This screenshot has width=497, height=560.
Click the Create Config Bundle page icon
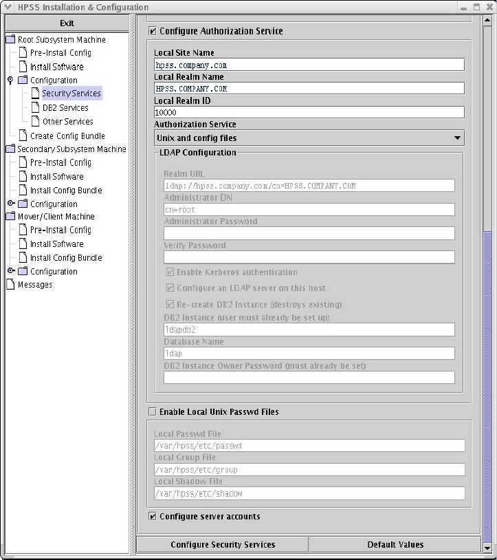pyautogui.click(x=23, y=135)
